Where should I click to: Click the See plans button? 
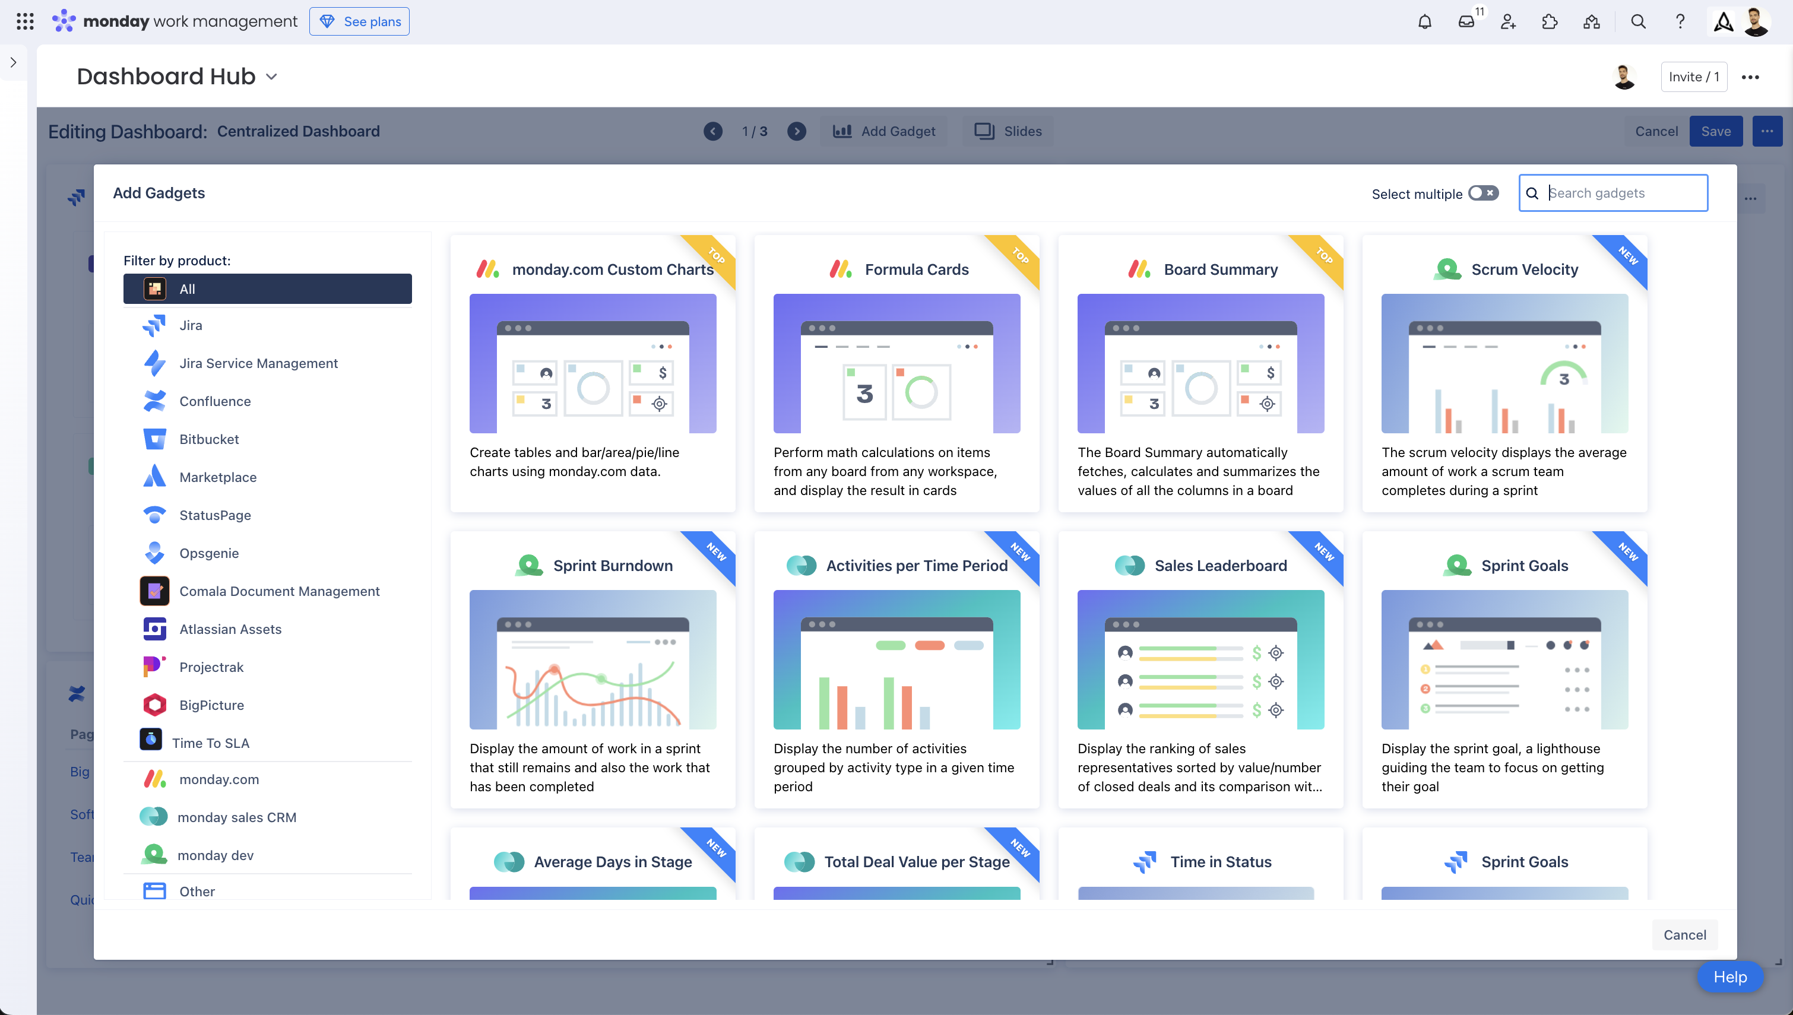[x=359, y=21]
